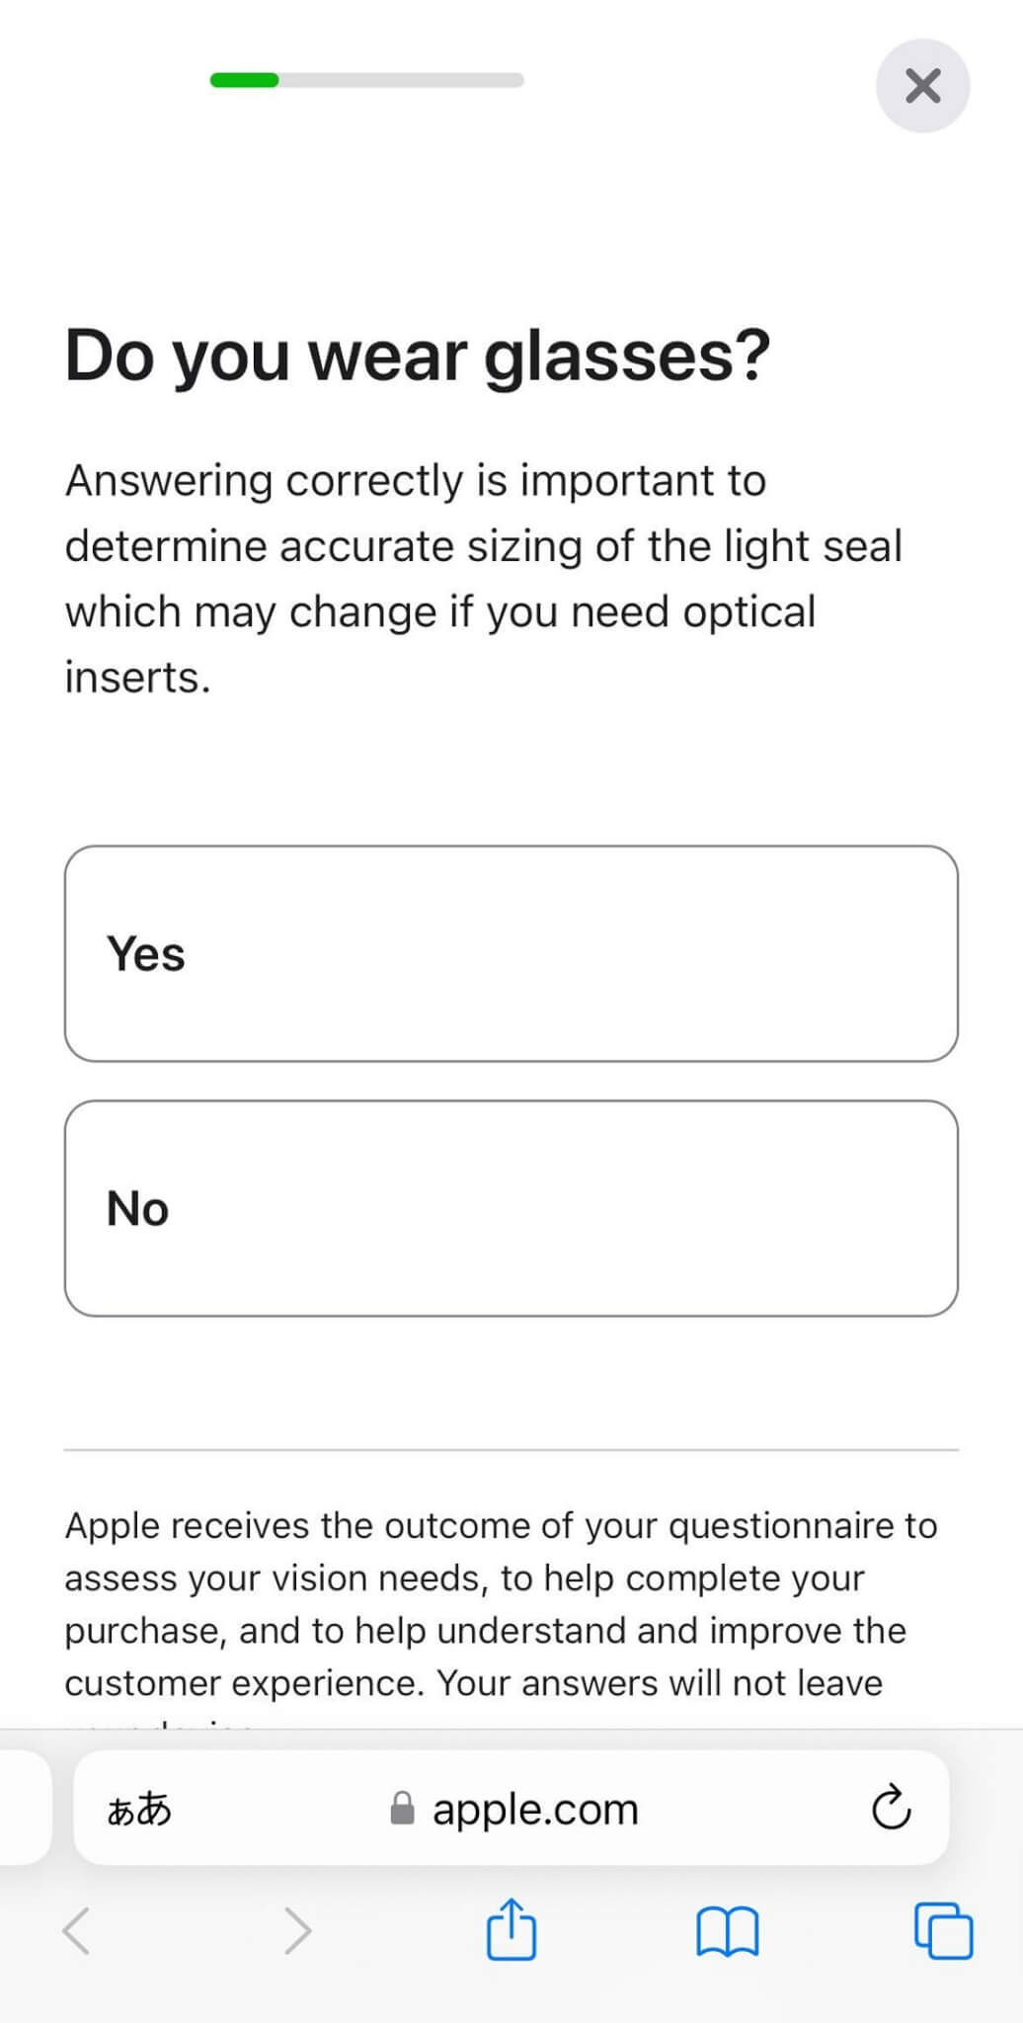Image resolution: width=1023 pixels, height=2023 pixels.
Task: Tap the green filled progress segment
Action: coord(244,80)
